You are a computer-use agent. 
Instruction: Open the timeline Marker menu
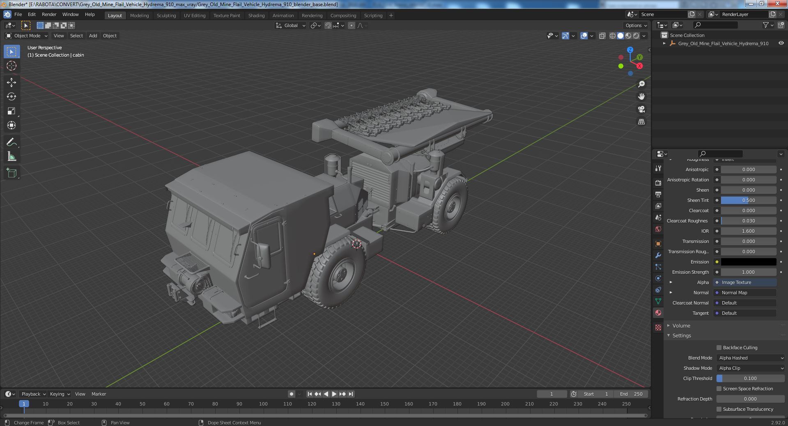(x=99, y=394)
